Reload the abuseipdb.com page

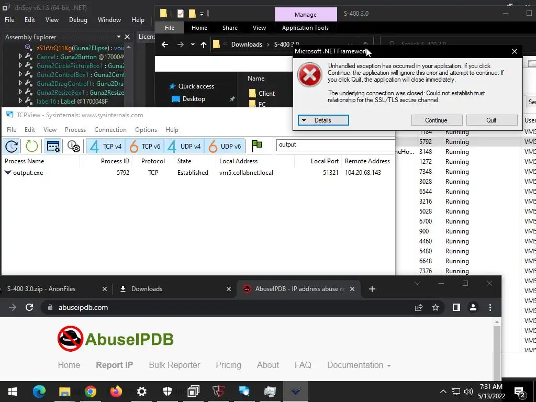29,307
